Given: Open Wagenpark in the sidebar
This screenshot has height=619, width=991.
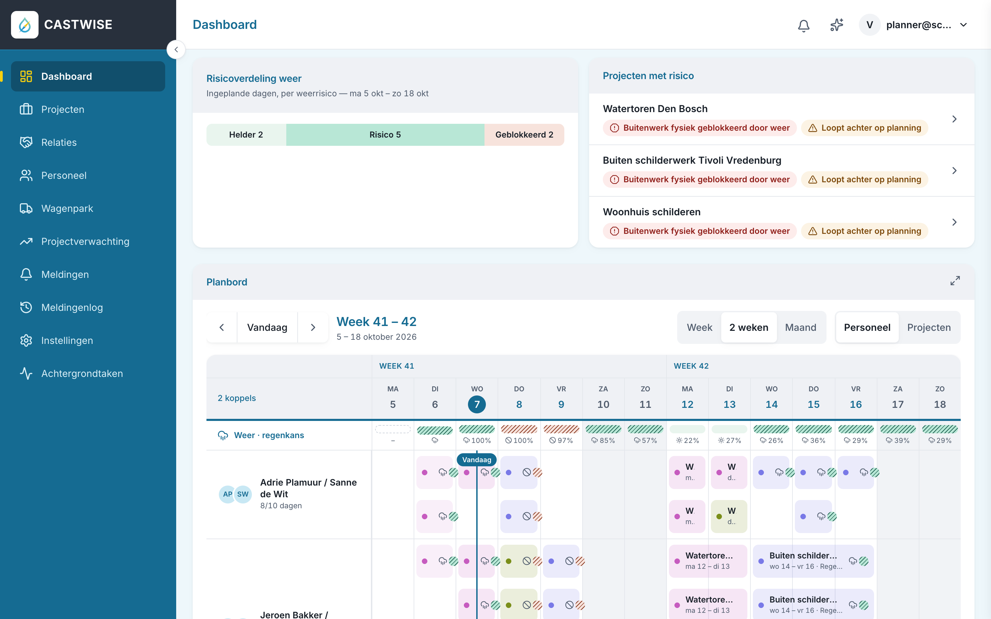Looking at the screenshot, I should pyautogui.click(x=88, y=208).
